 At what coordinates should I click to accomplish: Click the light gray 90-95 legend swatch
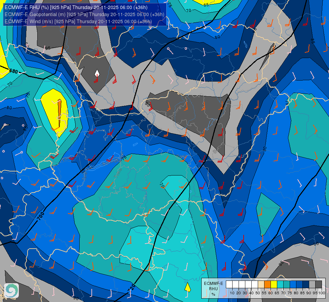pyautogui.click(x=312, y=285)
